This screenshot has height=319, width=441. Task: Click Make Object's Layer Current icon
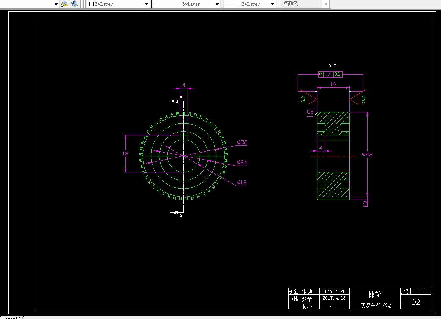pos(64,4)
